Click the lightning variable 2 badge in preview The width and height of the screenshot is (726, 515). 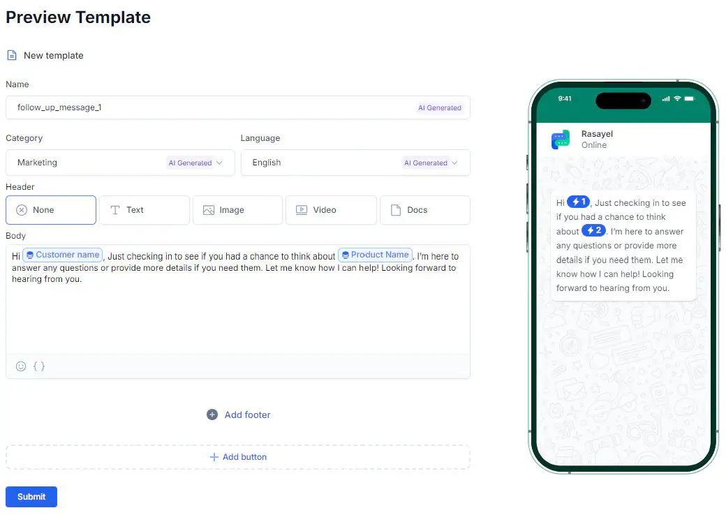coord(593,230)
